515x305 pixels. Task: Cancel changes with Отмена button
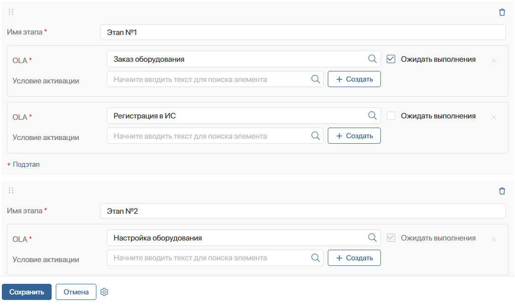click(x=76, y=292)
